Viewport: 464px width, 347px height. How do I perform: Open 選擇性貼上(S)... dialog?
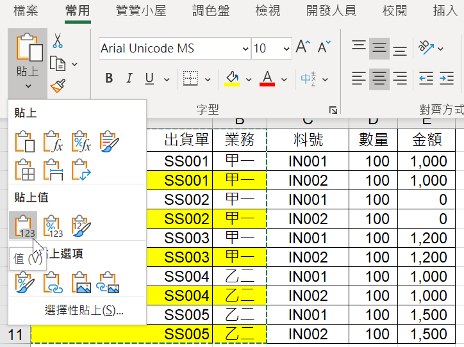click(84, 311)
